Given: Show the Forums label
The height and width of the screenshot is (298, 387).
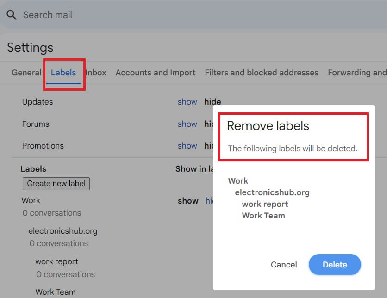Looking at the screenshot, I should (x=187, y=124).
